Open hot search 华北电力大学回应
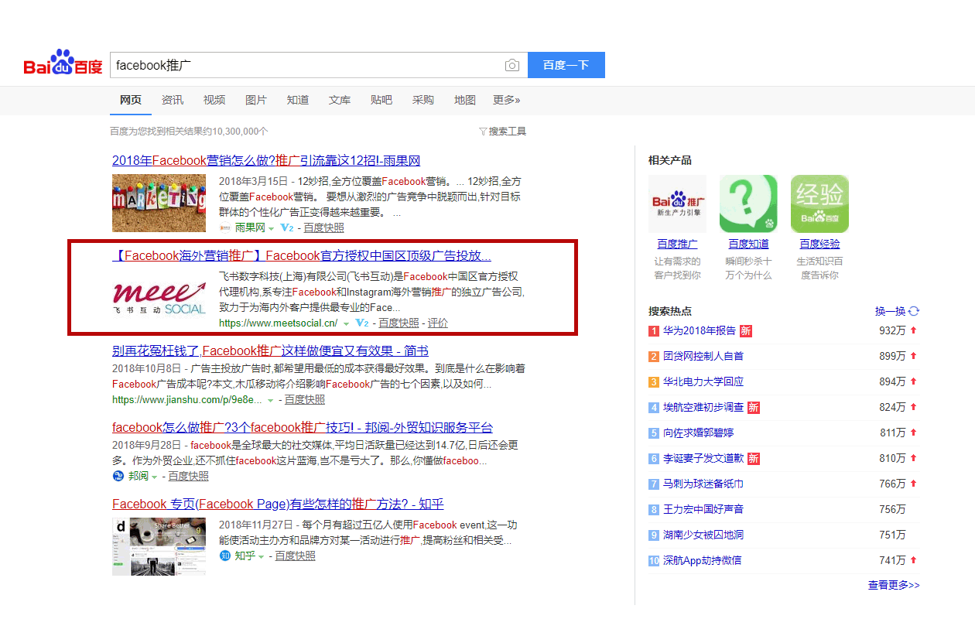 (x=703, y=381)
